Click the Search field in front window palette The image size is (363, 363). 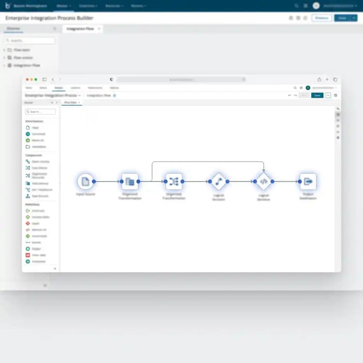click(x=40, y=112)
